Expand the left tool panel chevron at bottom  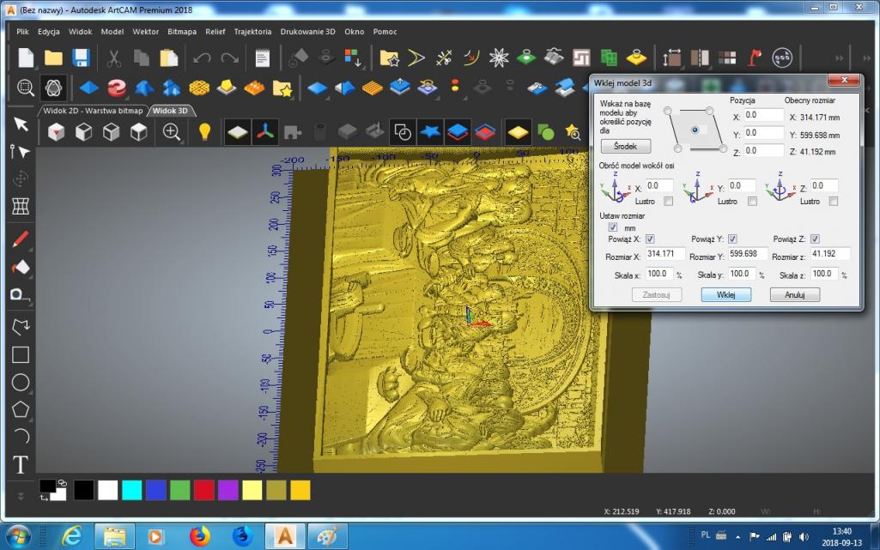(21, 496)
